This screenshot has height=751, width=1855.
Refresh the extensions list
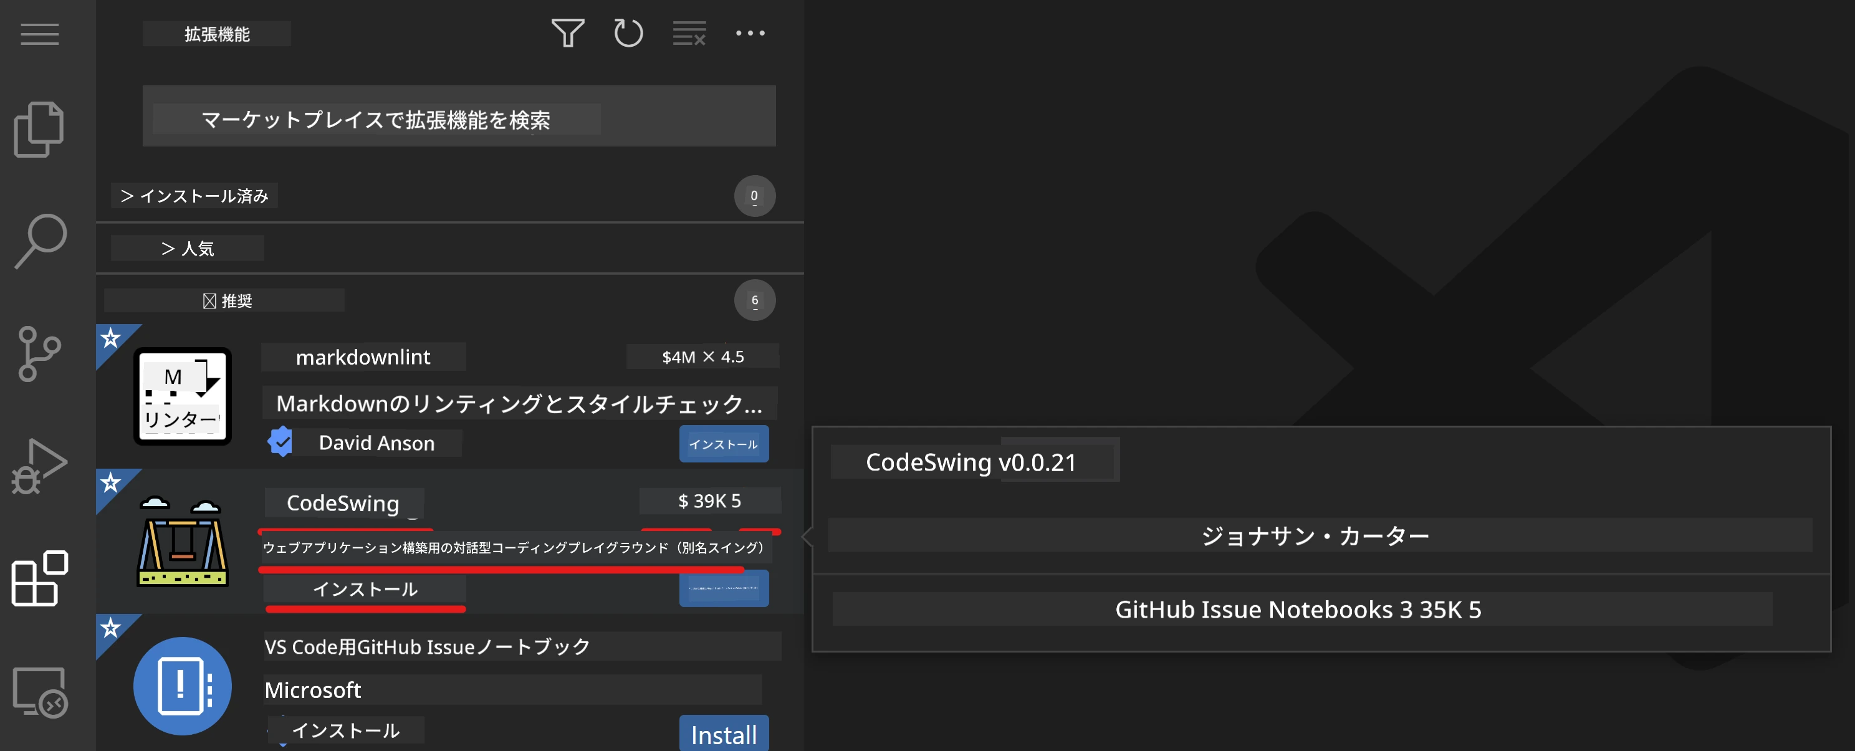tap(628, 33)
